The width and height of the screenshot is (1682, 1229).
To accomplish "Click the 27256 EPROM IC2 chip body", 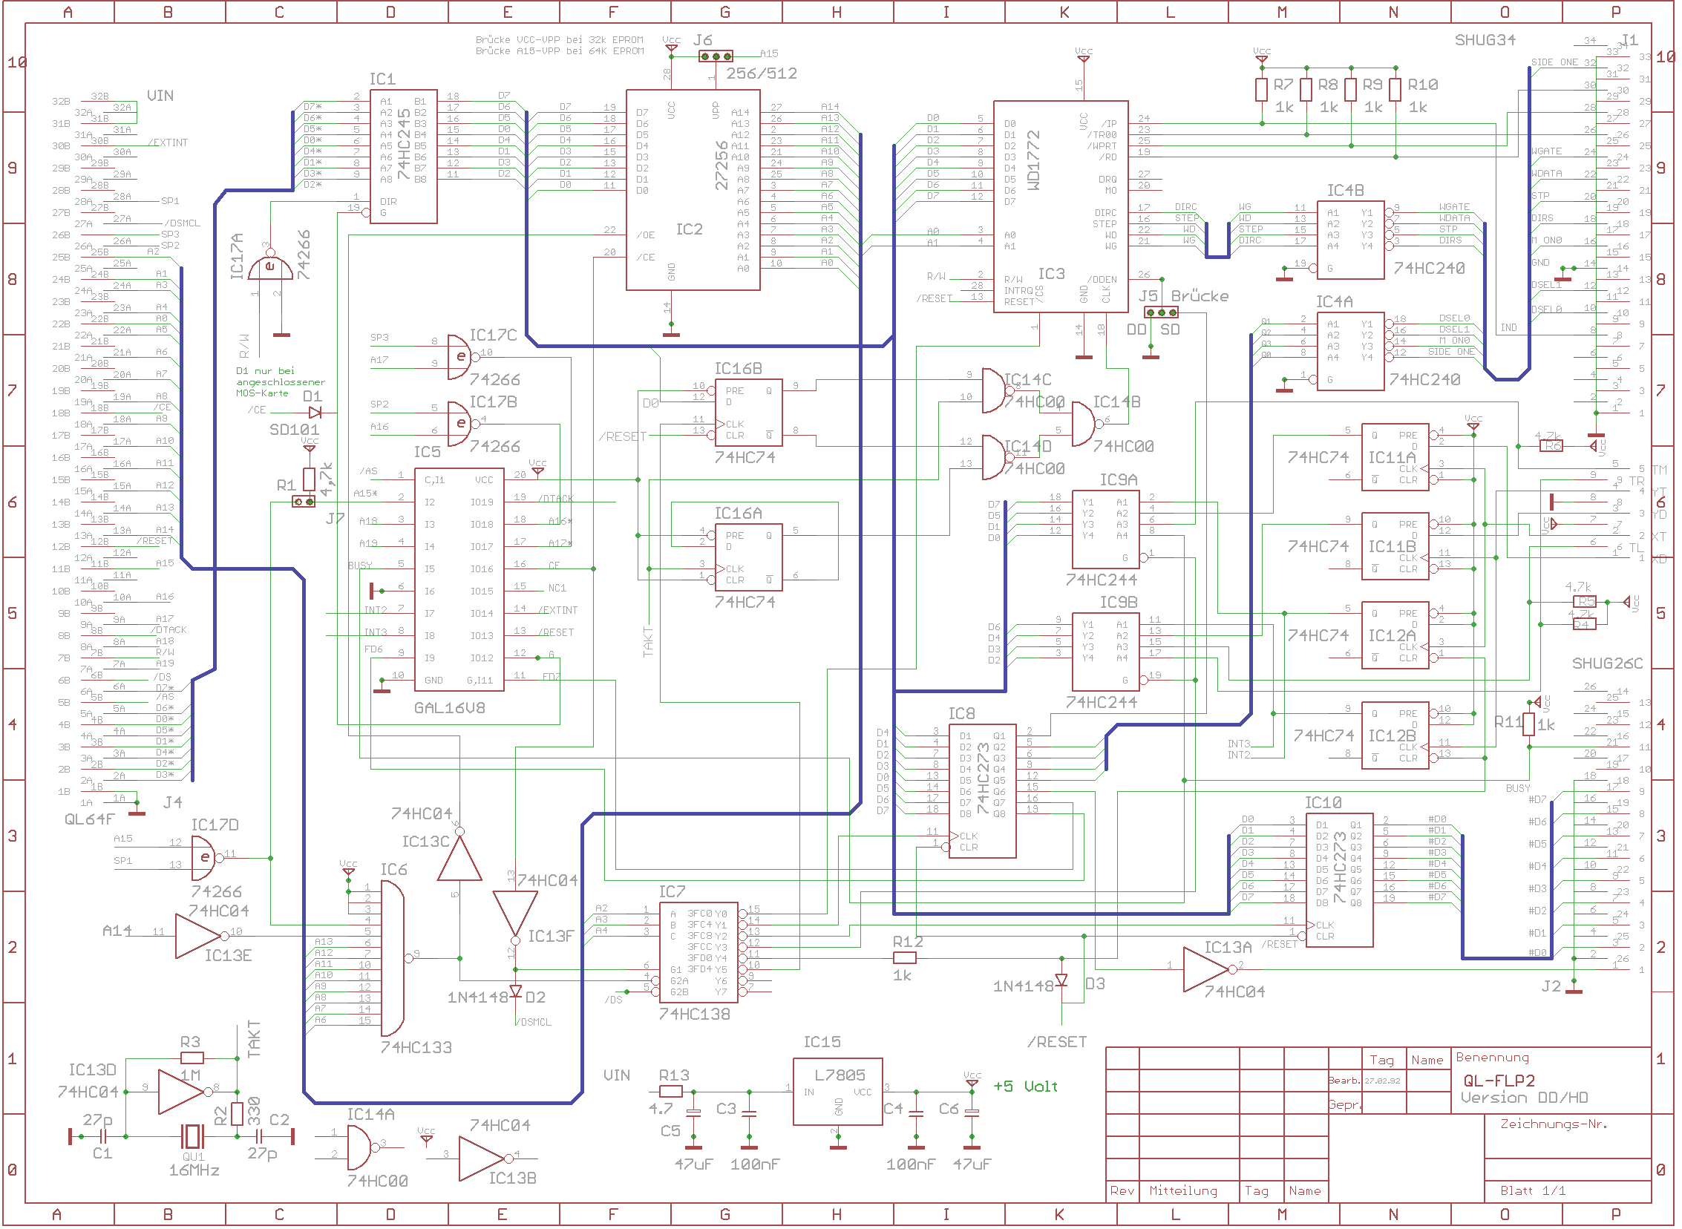I will pos(692,191).
